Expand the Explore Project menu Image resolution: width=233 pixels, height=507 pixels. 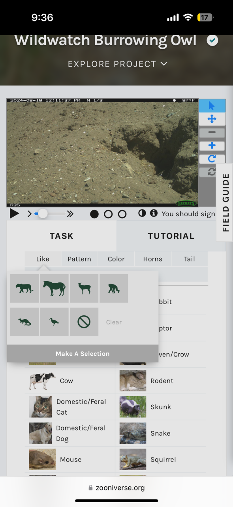[118, 64]
